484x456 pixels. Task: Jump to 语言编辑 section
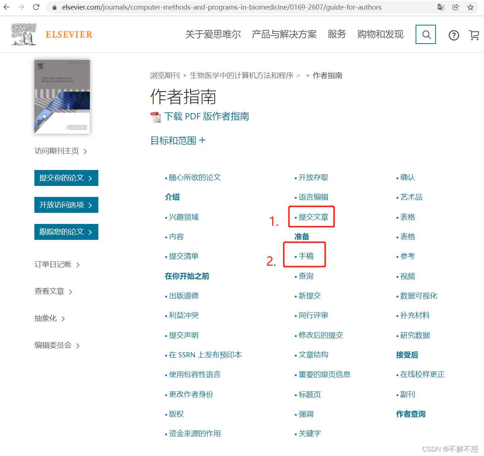[314, 197]
